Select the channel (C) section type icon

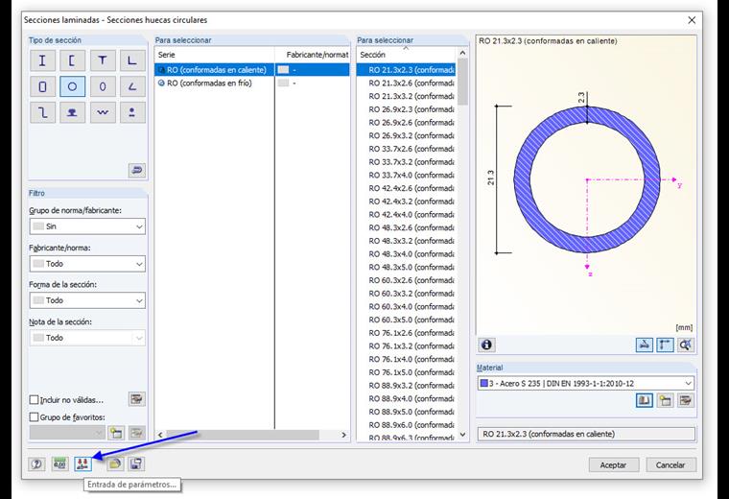[x=72, y=60]
